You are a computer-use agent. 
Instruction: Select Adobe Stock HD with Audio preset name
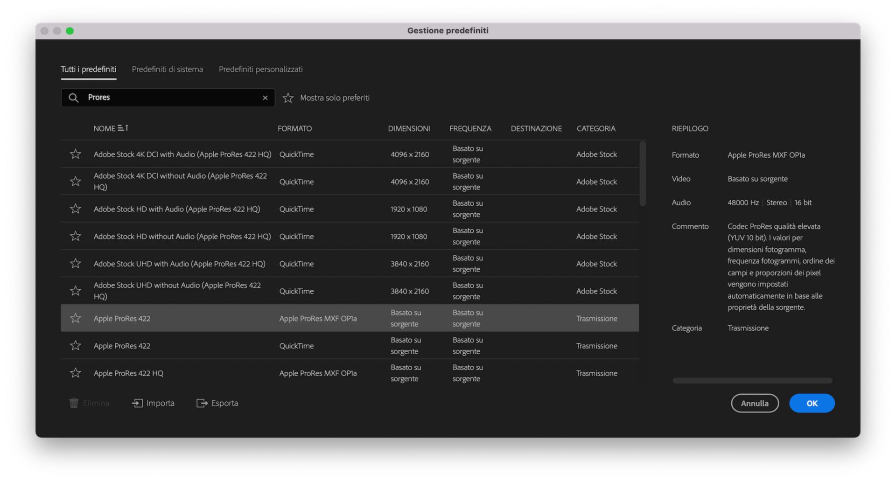click(177, 209)
